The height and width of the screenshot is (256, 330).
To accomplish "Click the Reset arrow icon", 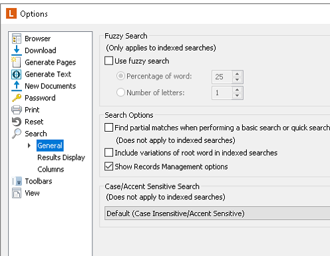I will point(17,122).
